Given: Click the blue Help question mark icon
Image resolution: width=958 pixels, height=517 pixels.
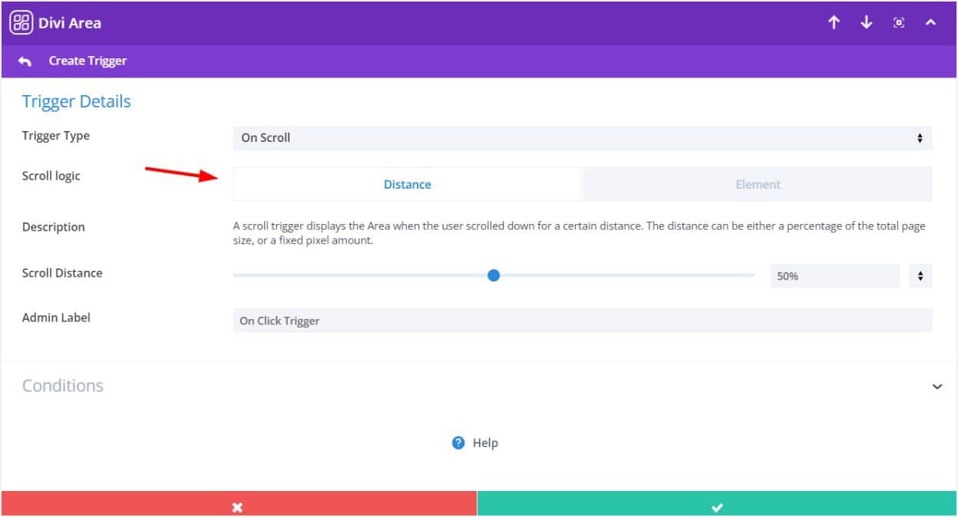Looking at the screenshot, I should click(x=458, y=443).
